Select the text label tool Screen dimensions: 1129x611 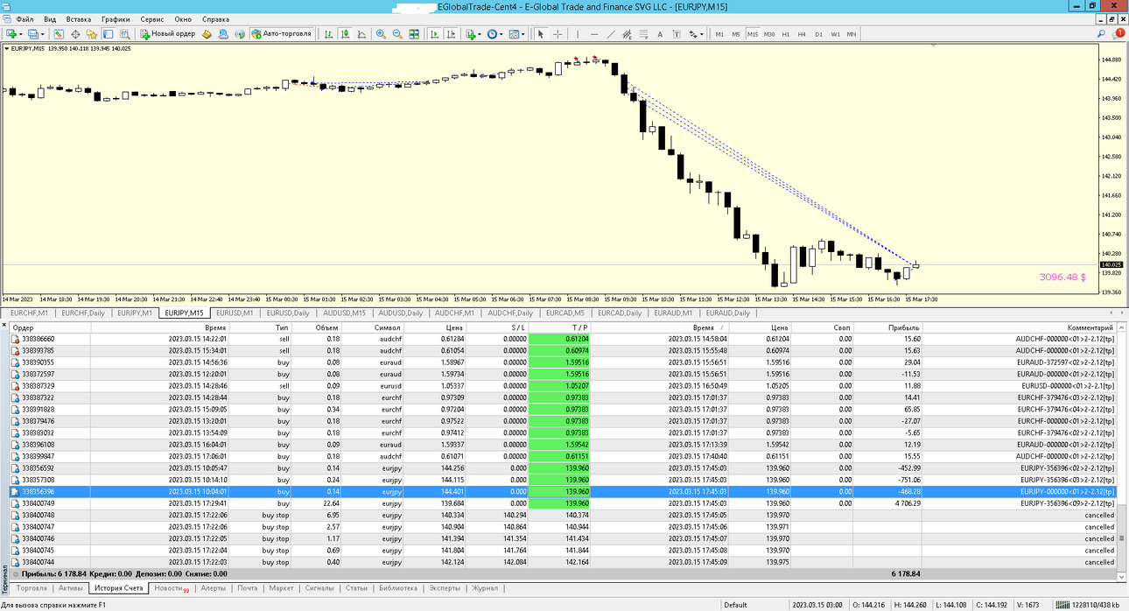[x=677, y=34]
